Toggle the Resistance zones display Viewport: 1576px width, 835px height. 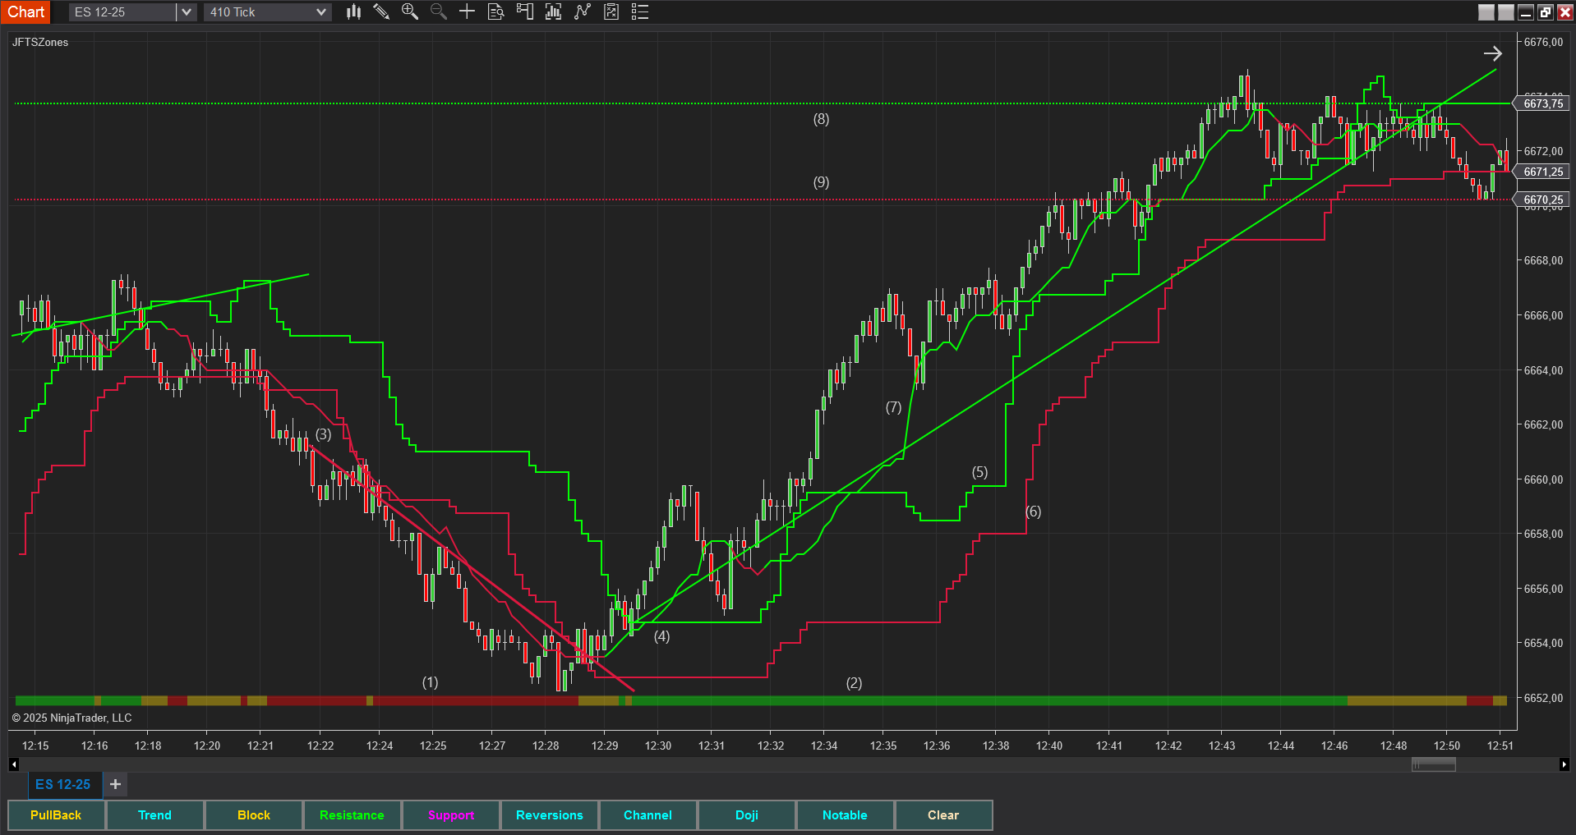(x=352, y=815)
